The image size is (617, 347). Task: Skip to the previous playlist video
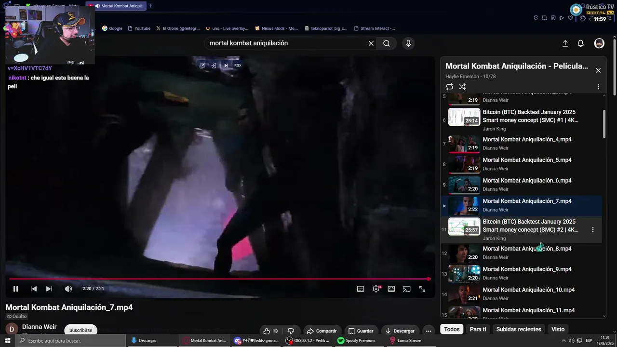click(x=33, y=289)
